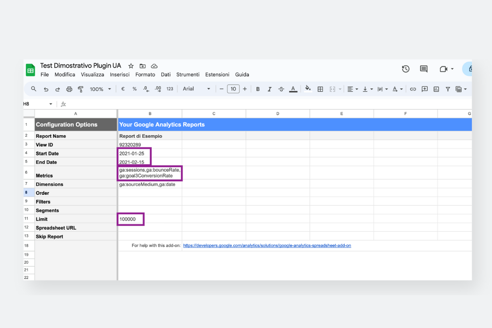492x328 pixels.
Task: Select the cell with 2021-01-25
Action: (150, 153)
